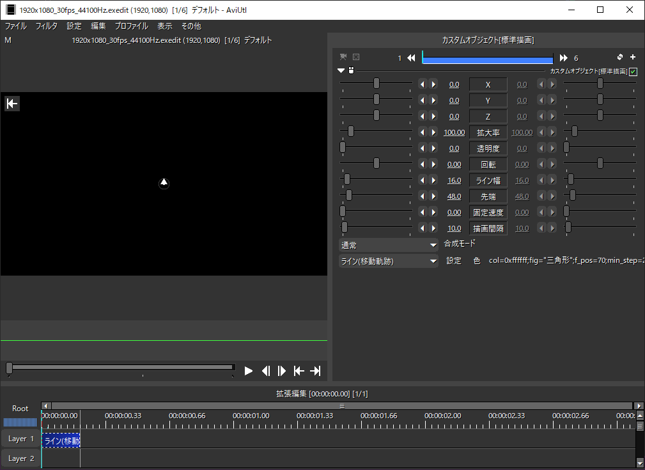This screenshot has width=645, height=470.
Task: Click the main playback seek slider handle
Action: coord(9,368)
